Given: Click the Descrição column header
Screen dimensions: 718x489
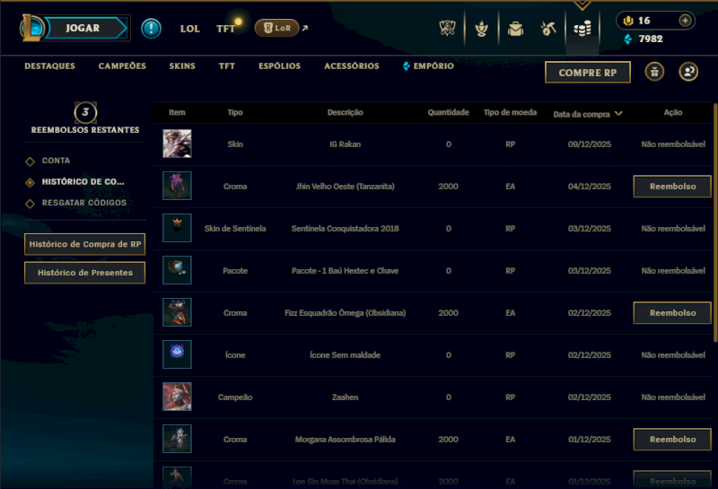Looking at the screenshot, I should [345, 113].
